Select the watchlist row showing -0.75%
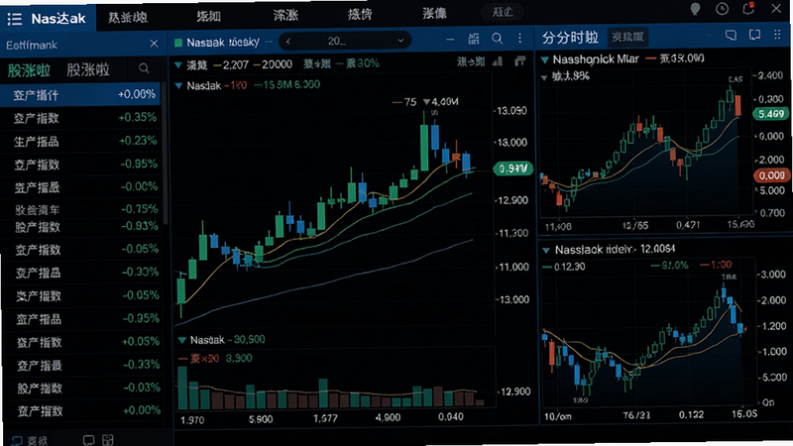Image resolution: width=793 pixels, height=446 pixels. [x=81, y=209]
